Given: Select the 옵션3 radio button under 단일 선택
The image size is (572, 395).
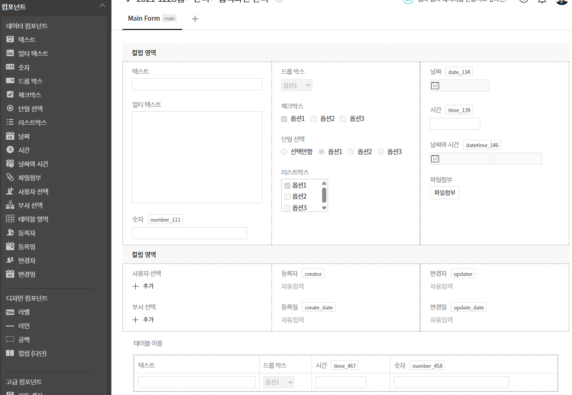Looking at the screenshot, I should 381,152.
